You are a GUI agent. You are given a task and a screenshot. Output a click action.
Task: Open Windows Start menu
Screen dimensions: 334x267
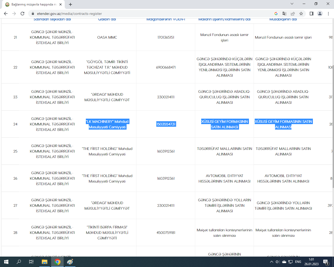point(6,262)
